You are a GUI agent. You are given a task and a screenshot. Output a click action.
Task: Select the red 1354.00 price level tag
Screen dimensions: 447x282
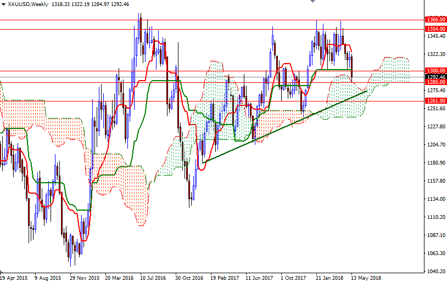[435, 29]
